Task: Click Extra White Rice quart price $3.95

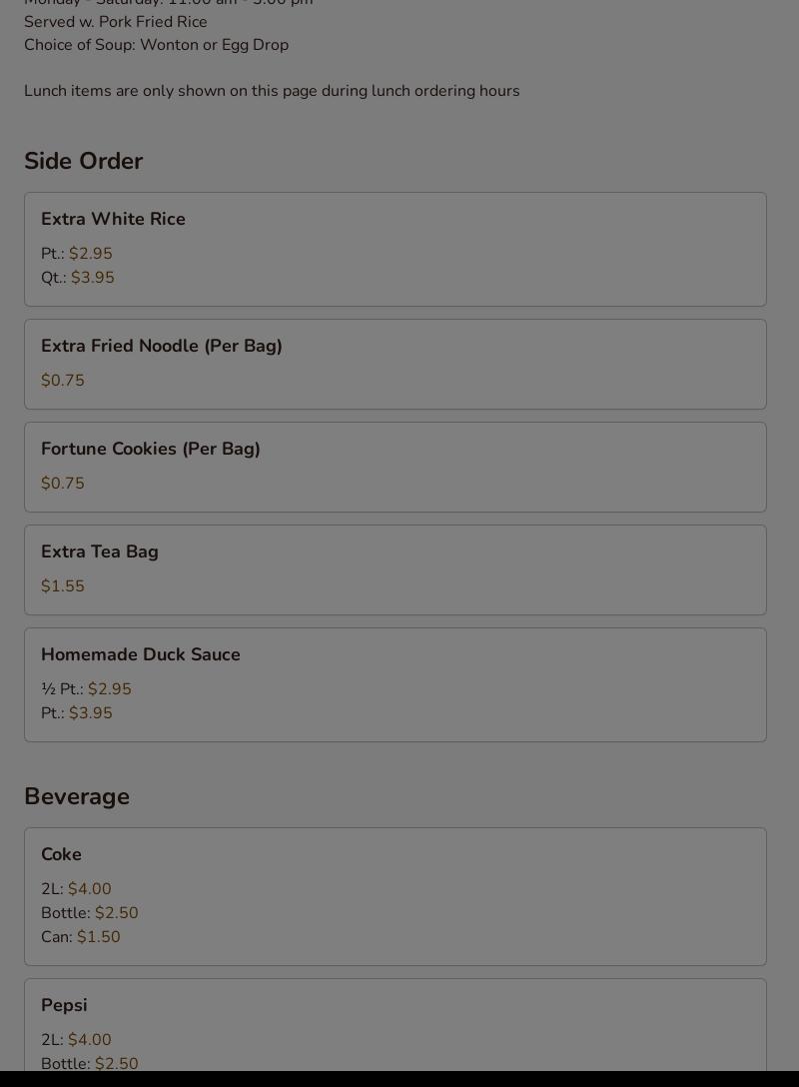Action: coord(93,278)
